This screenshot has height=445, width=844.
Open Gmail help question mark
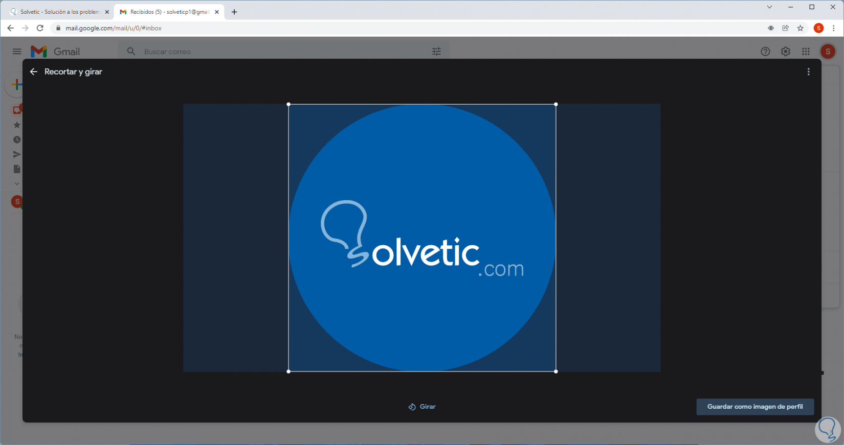765,52
